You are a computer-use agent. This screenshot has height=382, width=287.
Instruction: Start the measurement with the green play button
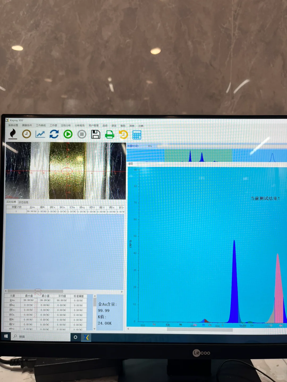coord(68,134)
